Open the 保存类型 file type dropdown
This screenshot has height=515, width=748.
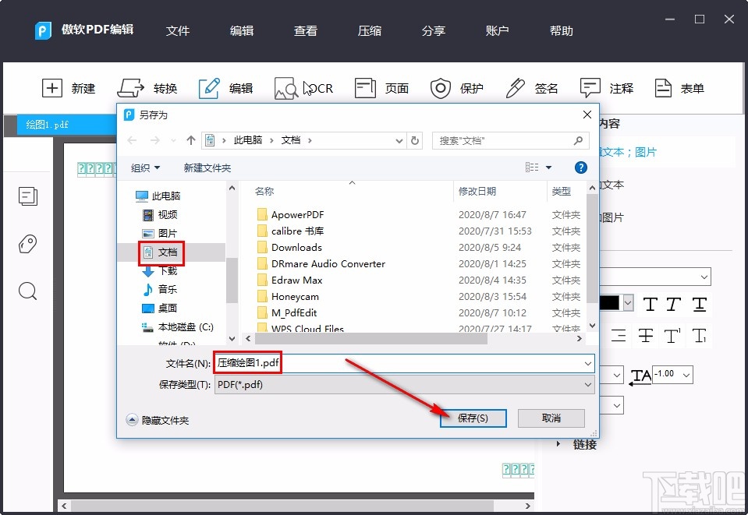pos(589,384)
